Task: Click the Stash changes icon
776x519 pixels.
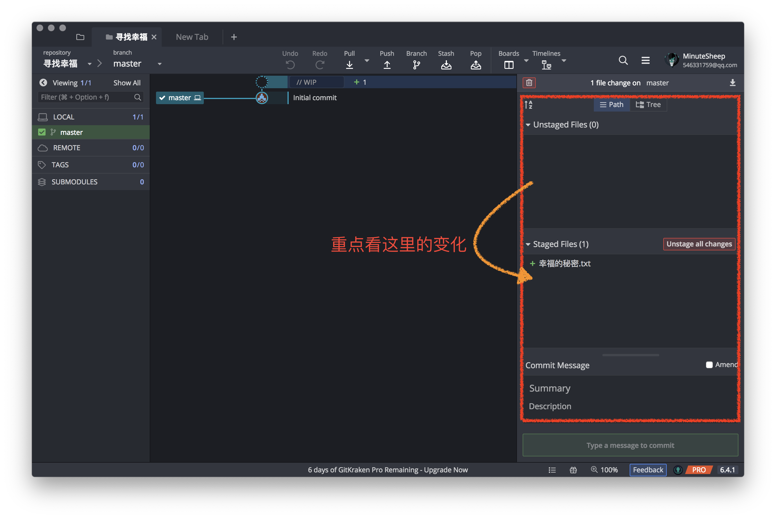Action: tap(446, 65)
